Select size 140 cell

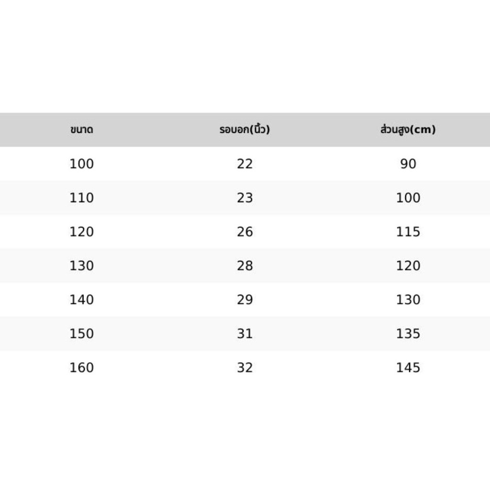pos(81,300)
